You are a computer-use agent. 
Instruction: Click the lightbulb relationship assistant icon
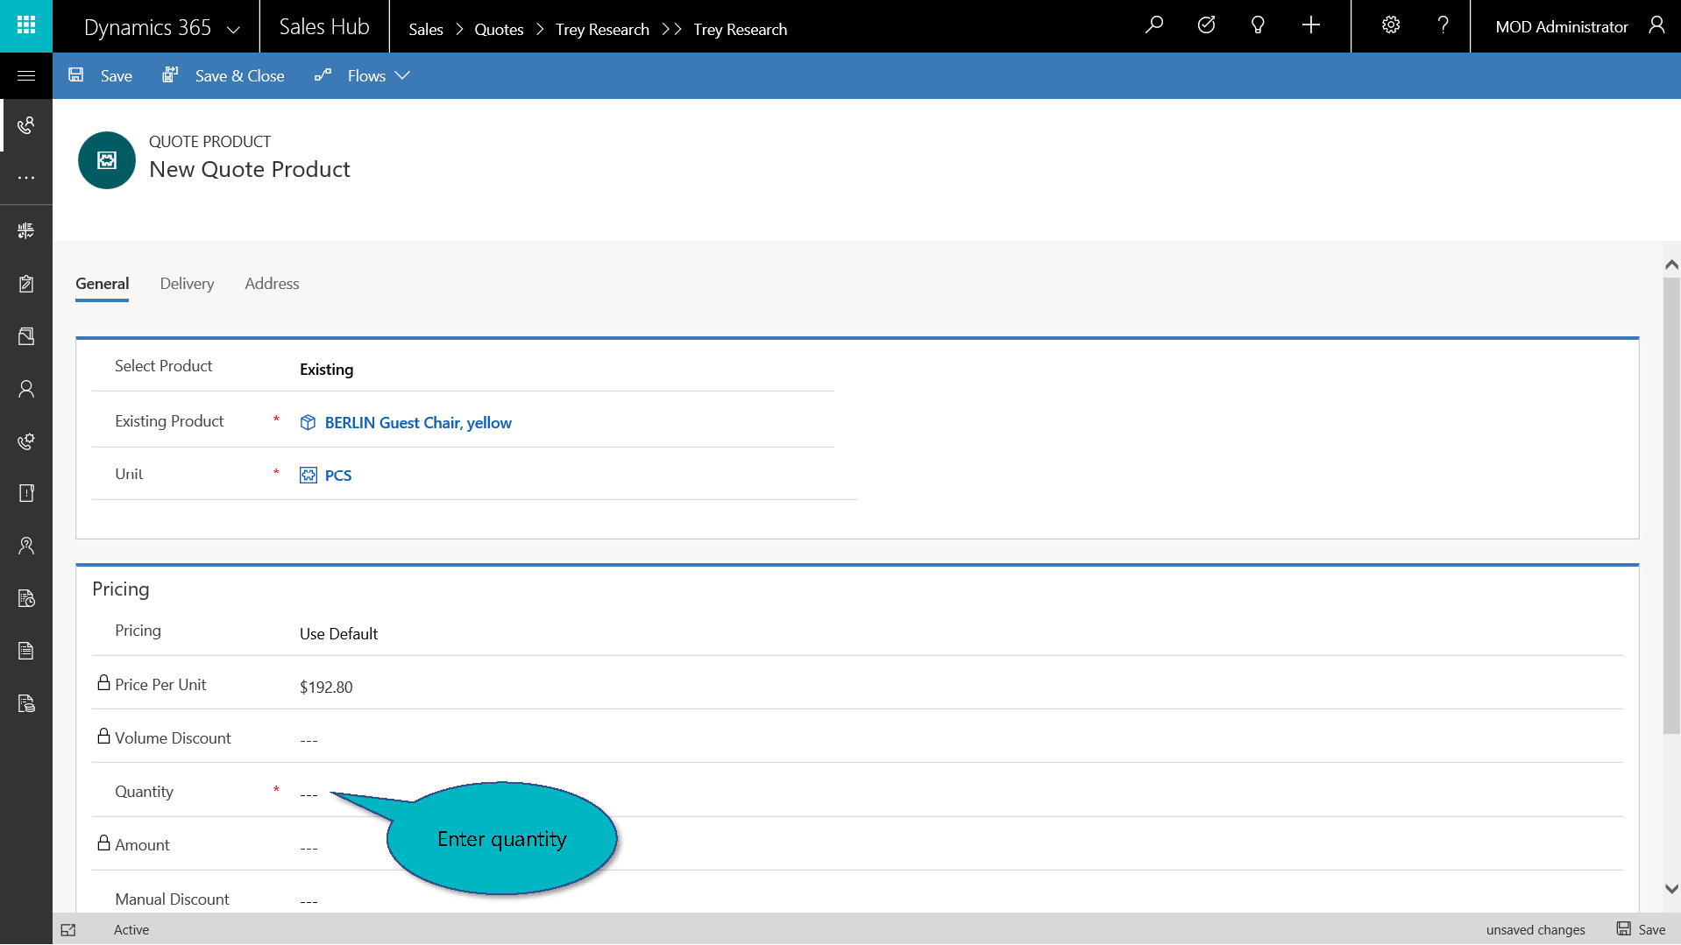click(x=1258, y=25)
